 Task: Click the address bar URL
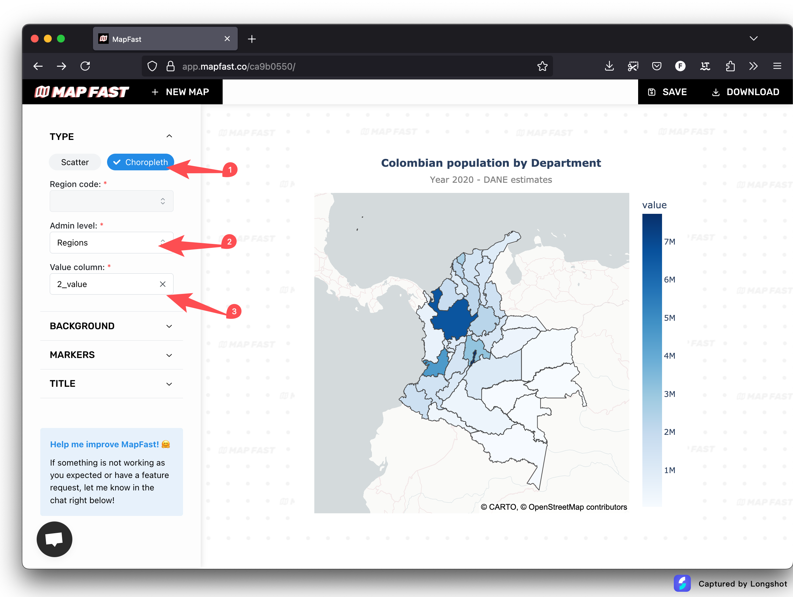[239, 67]
